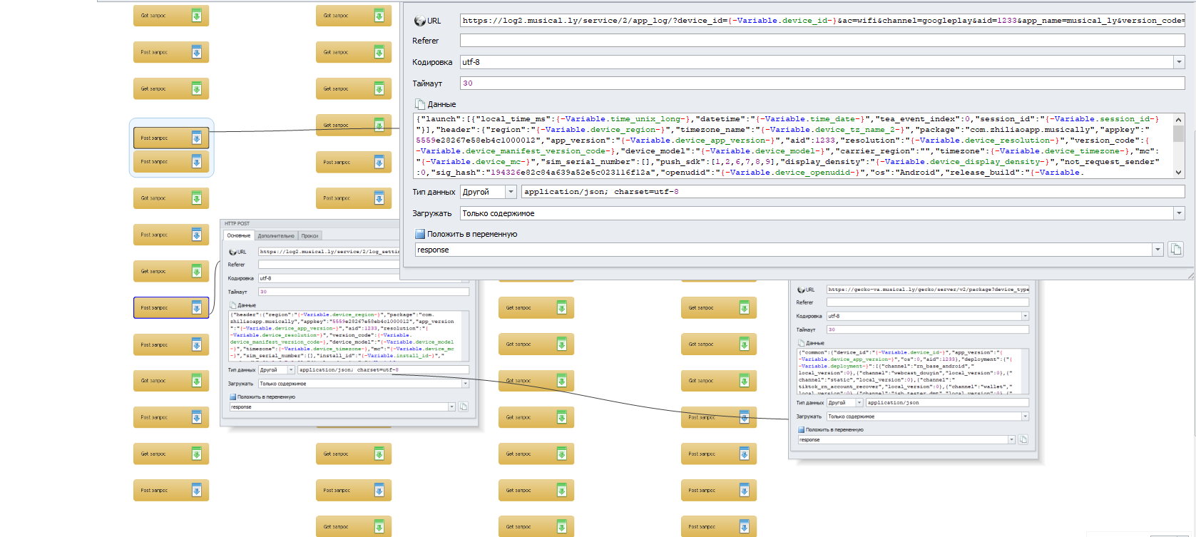The height and width of the screenshot is (537, 1196).
Task: Click the copy icon beside response in the app_log panel
Action: point(1175,250)
